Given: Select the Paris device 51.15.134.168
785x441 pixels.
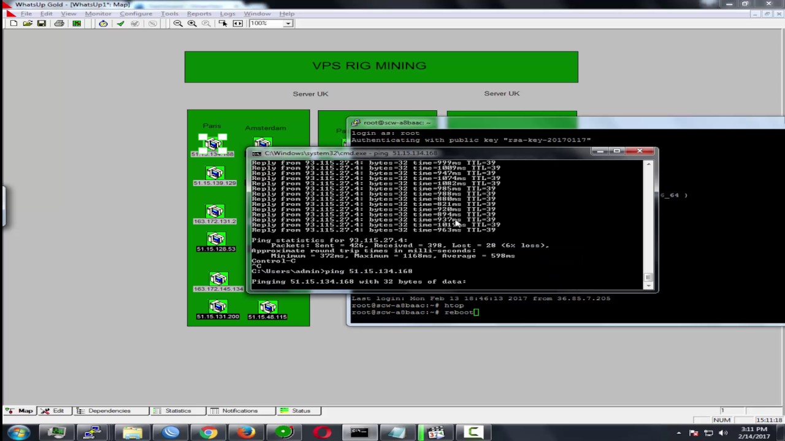Looking at the screenshot, I should (212, 146).
